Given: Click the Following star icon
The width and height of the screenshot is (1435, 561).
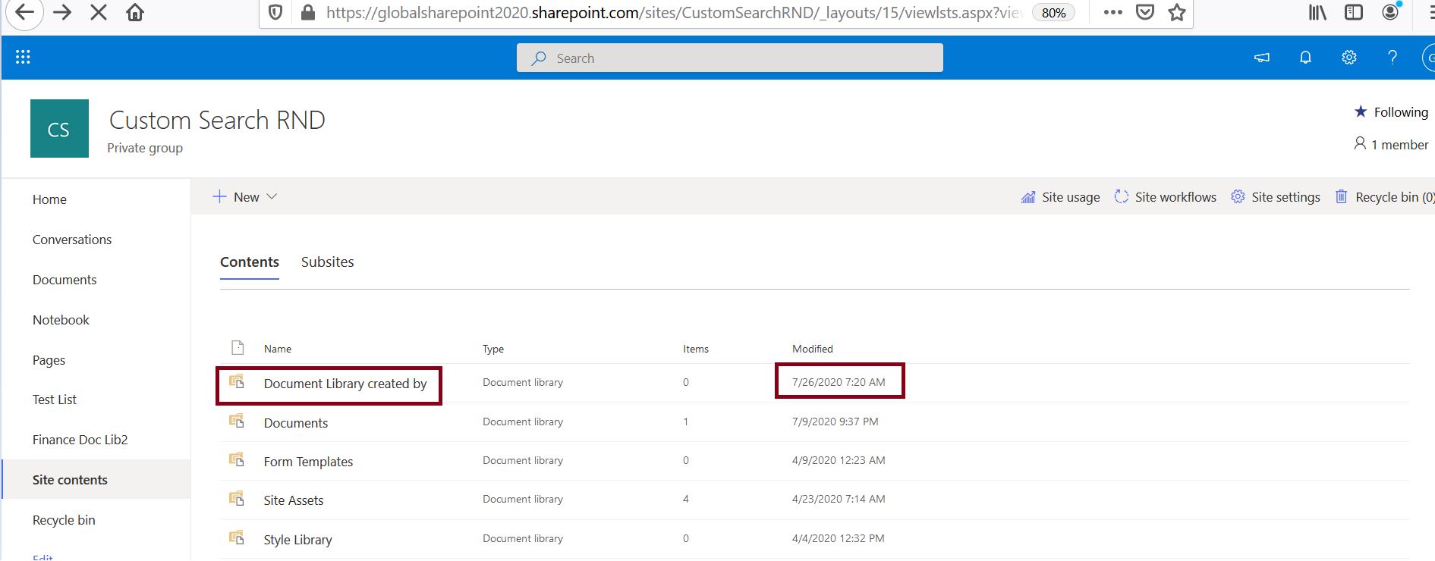Looking at the screenshot, I should tap(1361, 111).
